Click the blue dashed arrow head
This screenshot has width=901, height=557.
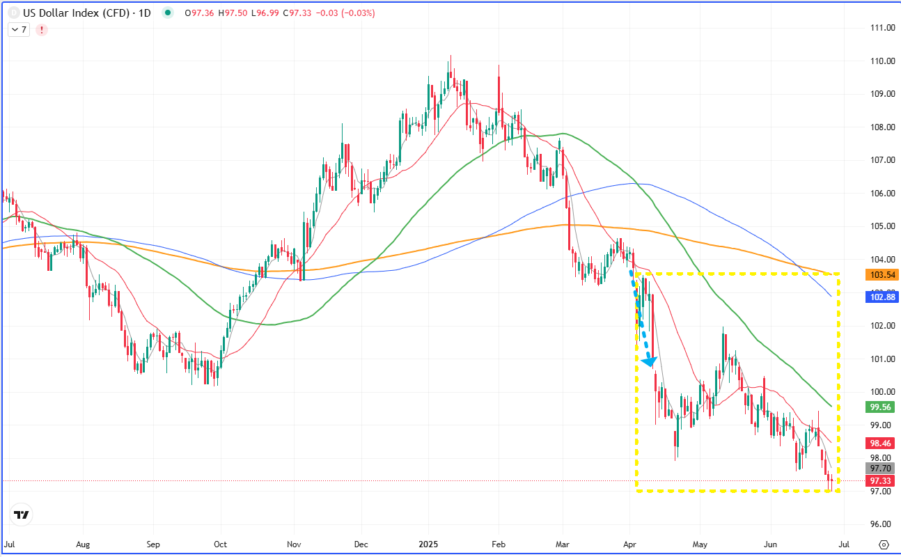649,361
